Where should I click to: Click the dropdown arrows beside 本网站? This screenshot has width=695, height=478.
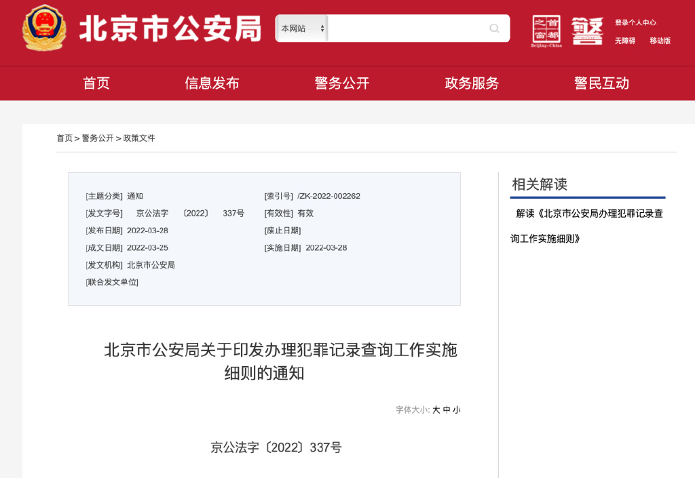323,28
